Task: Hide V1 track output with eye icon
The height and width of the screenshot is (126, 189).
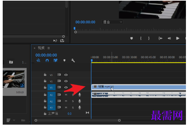Action: click(x=66, y=87)
